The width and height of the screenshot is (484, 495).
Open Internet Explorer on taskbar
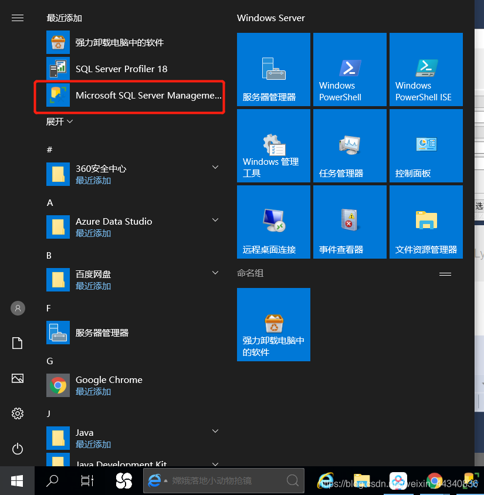(x=326, y=481)
